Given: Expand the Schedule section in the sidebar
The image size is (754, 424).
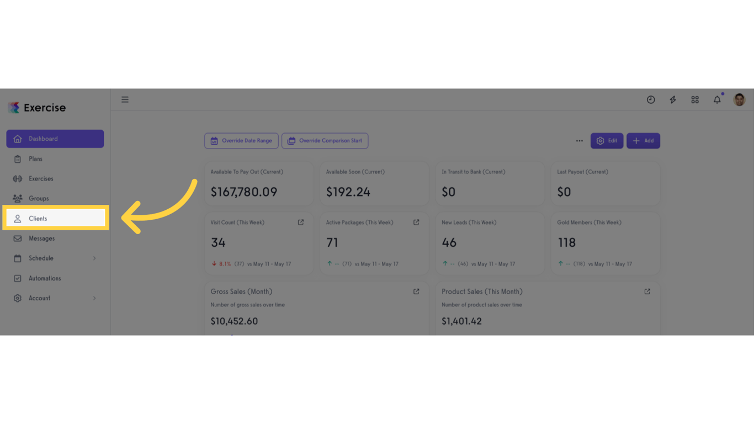Looking at the screenshot, I should [x=55, y=258].
